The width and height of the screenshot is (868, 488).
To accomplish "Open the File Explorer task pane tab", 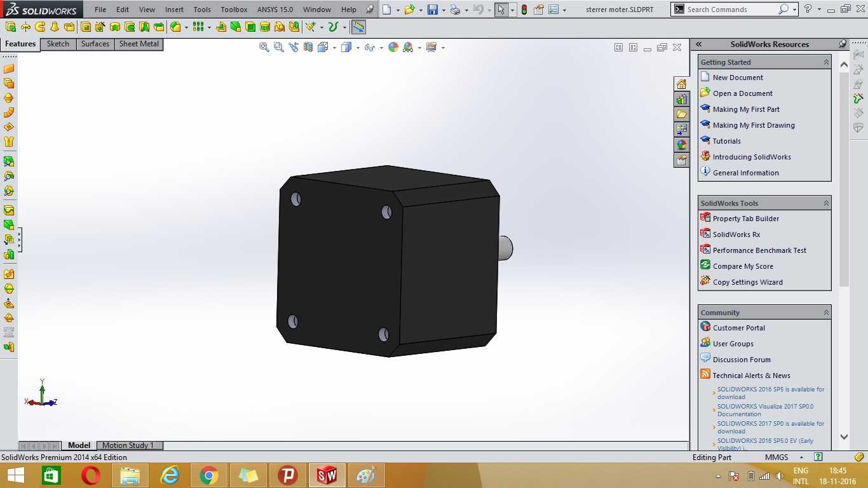I will pos(681,114).
